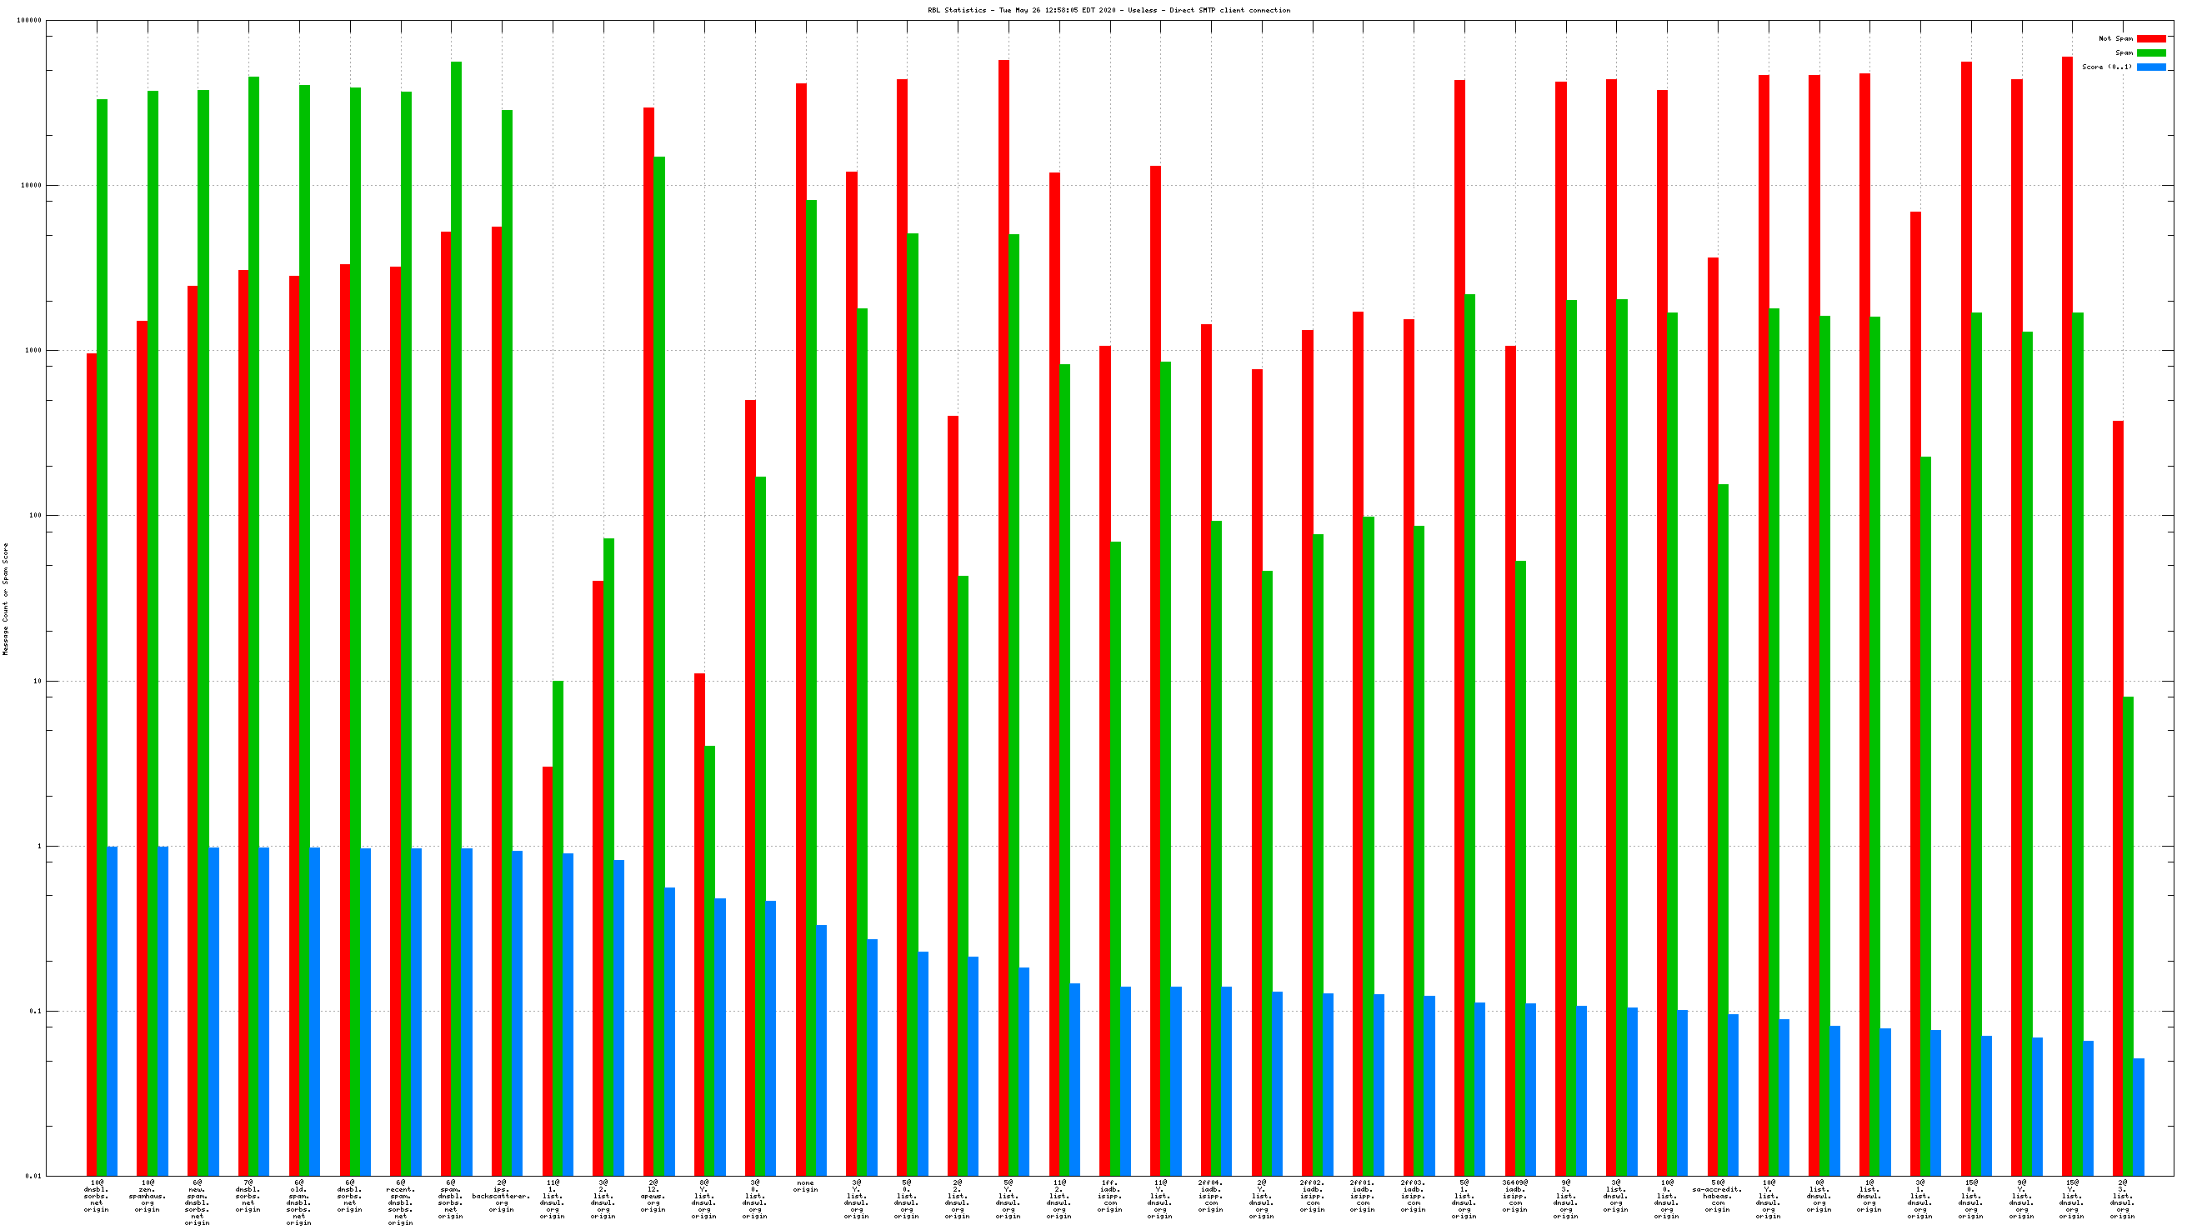Image resolution: width=2187 pixels, height=1230 pixels.
Task: Click the red Not Spam legend swatch
Action: tap(2150, 38)
